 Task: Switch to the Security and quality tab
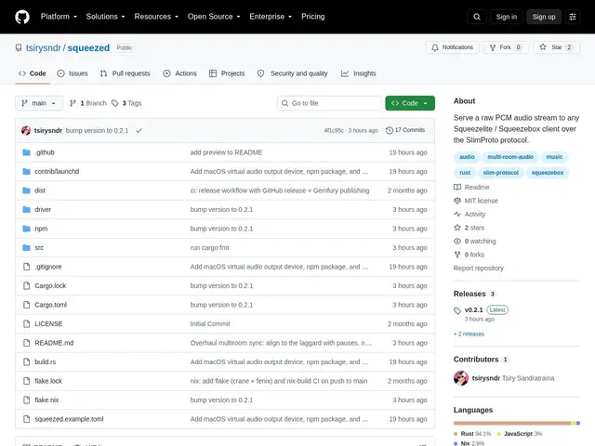(x=292, y=73)
